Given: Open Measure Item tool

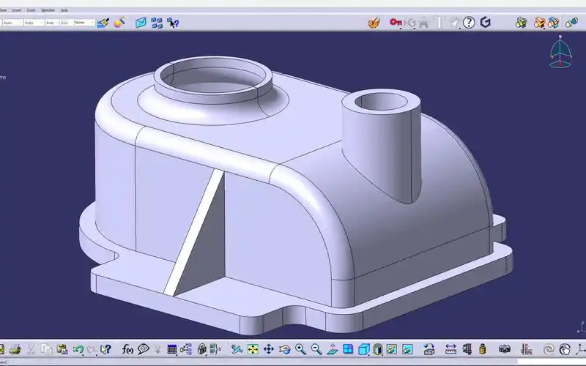Looking at the screenshot, I should click(x=467, y=349).
